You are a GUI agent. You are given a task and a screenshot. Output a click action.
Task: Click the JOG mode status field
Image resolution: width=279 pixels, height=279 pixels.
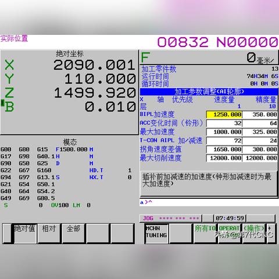pos(171,219)
